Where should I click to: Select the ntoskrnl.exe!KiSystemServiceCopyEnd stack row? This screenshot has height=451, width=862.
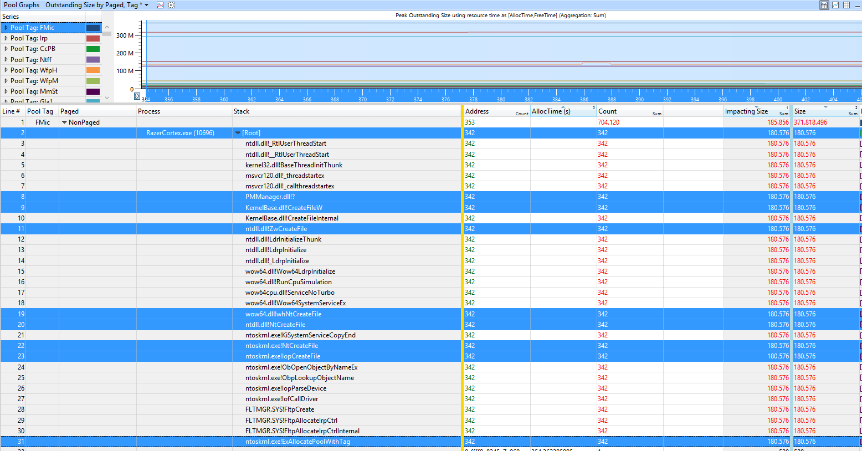[300, 335]
